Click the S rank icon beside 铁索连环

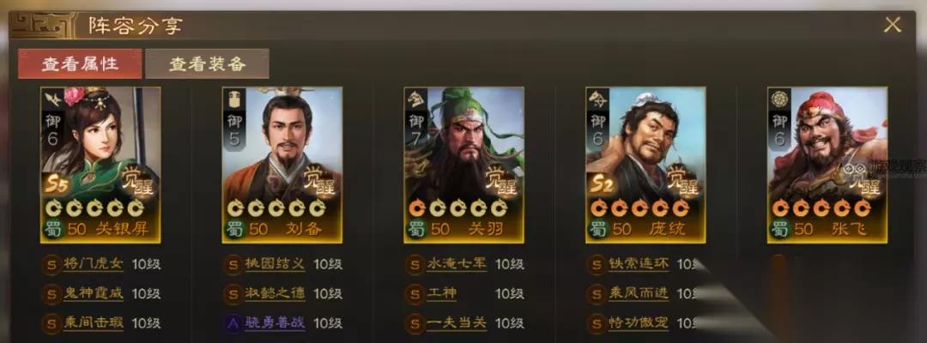(x=596, y=264)
